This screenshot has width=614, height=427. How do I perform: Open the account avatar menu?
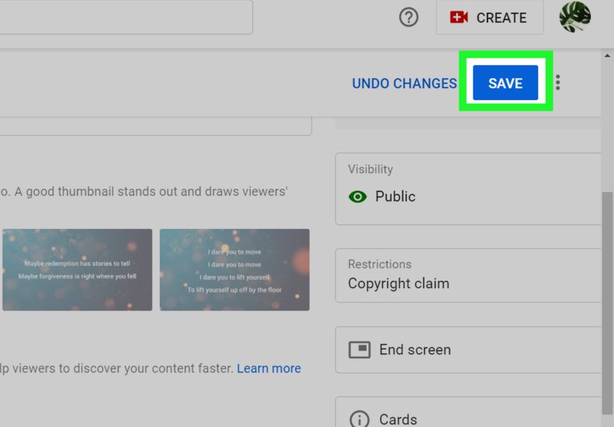[x=575, y=17]
